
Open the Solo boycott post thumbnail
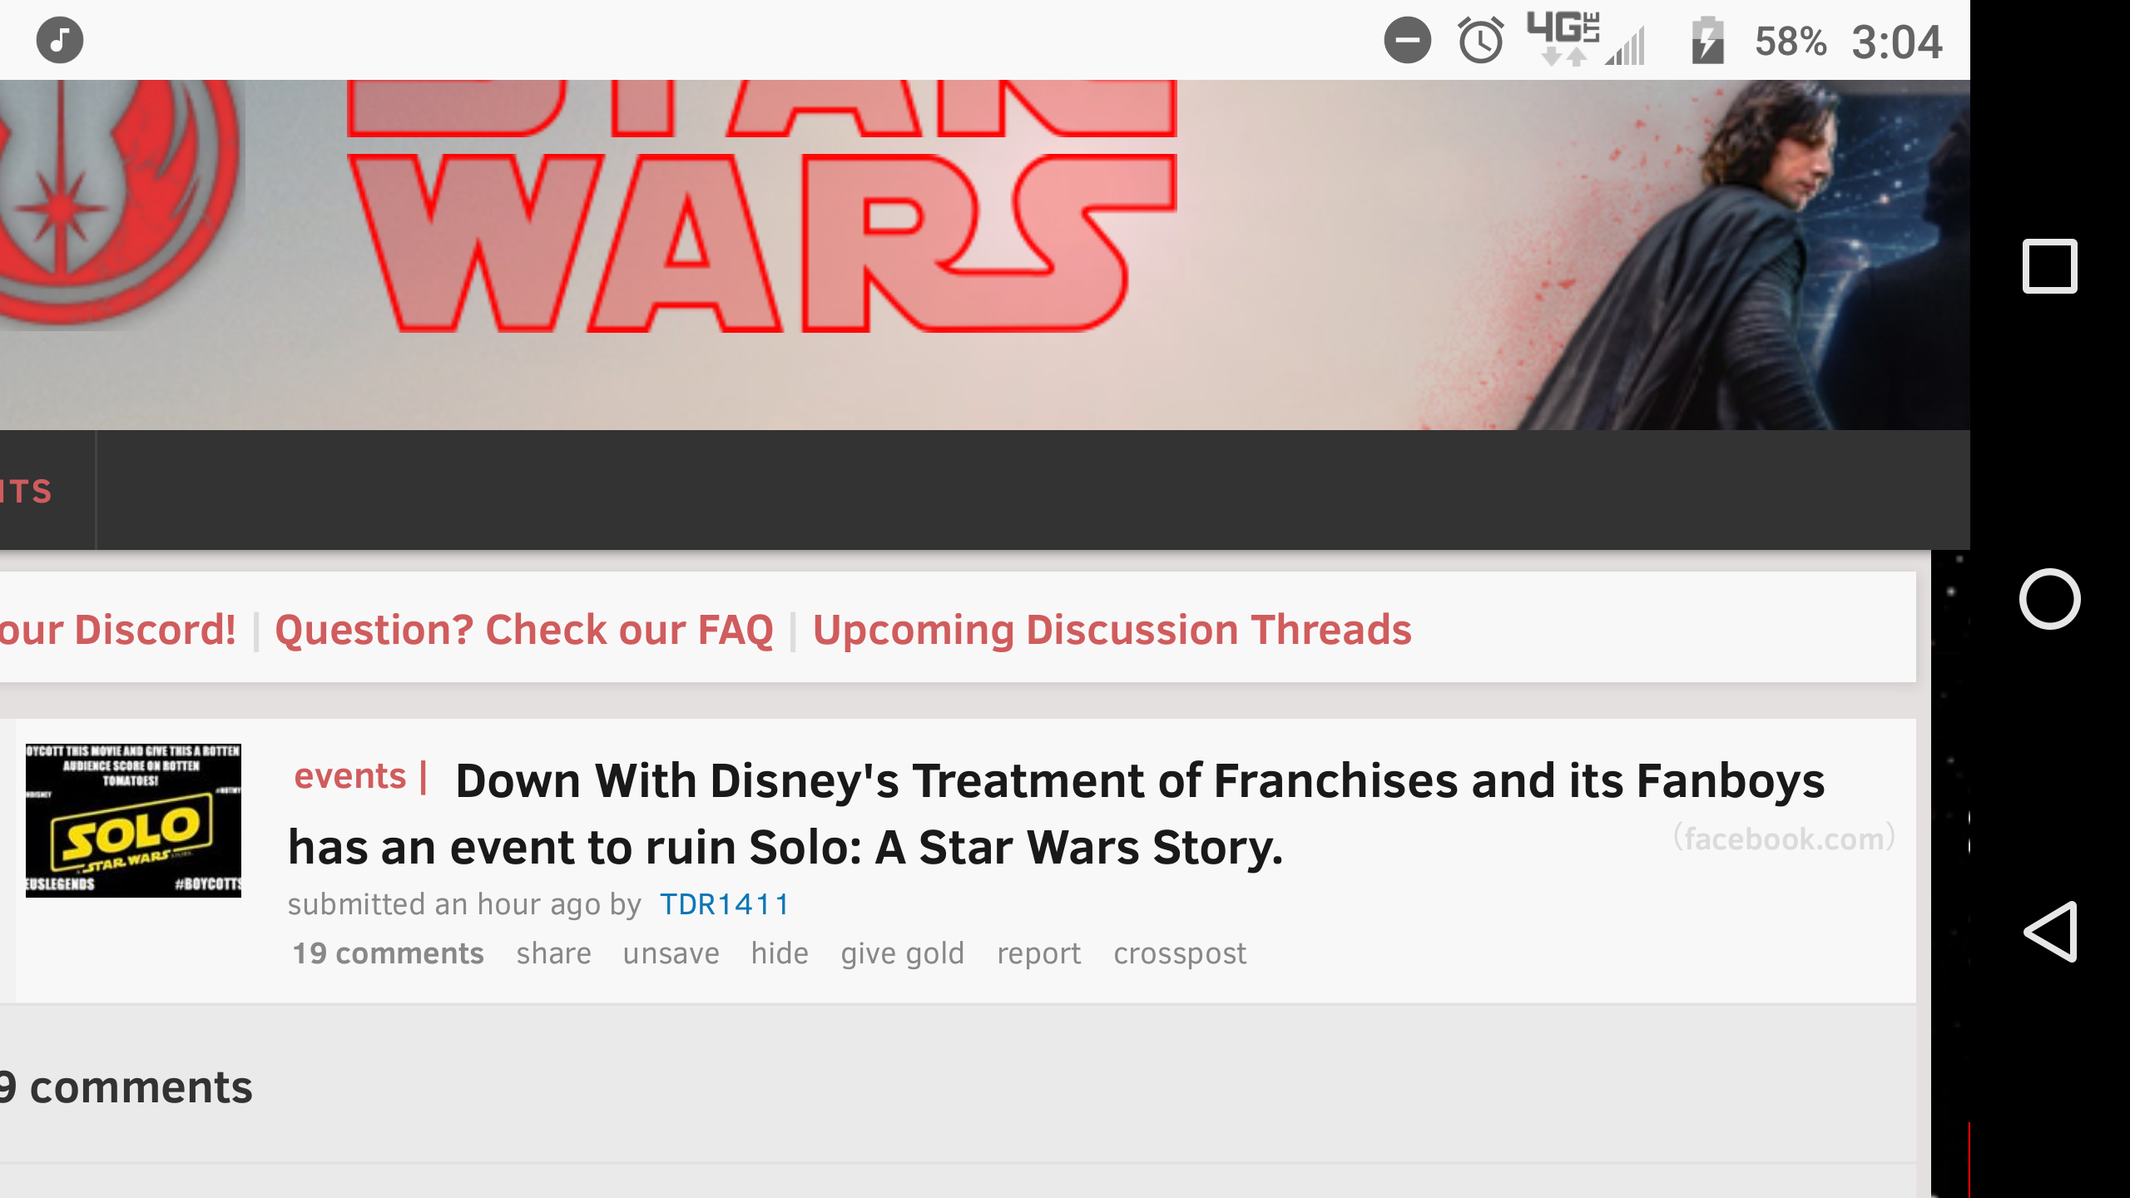coord(133,820)
